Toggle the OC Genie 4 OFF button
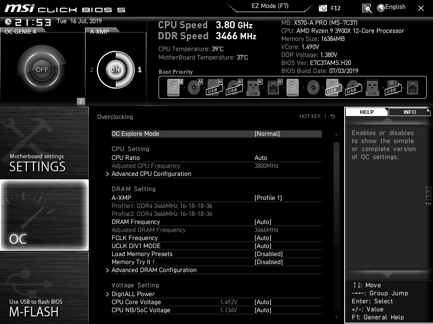 42,70
